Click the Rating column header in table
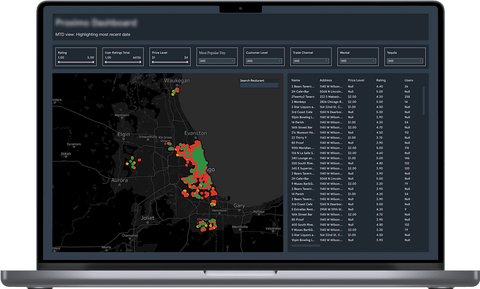The width and height of the screenshot is (480, 289). (381, 80)
